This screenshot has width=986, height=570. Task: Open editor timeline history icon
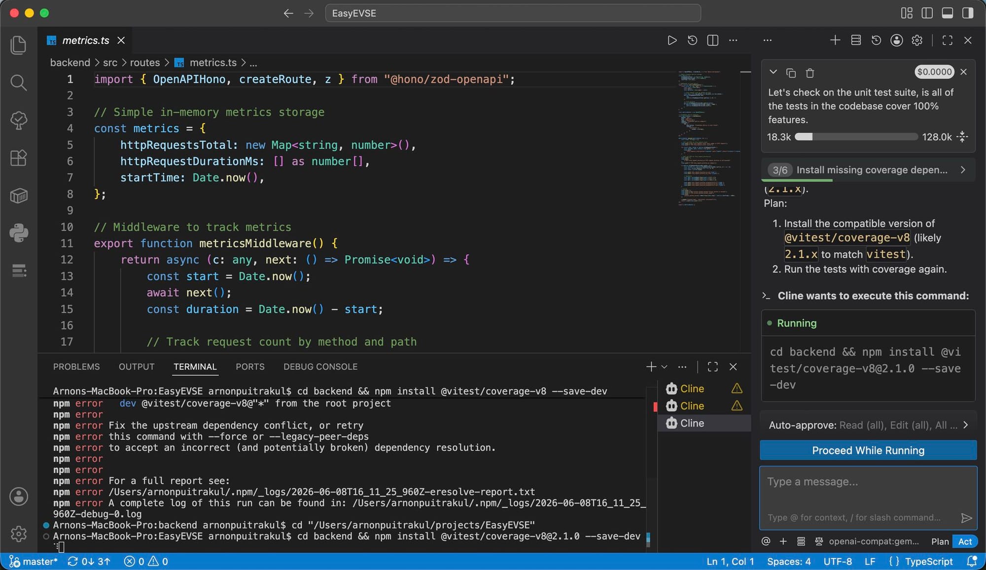pyautogui.click(x=692, y=40)
